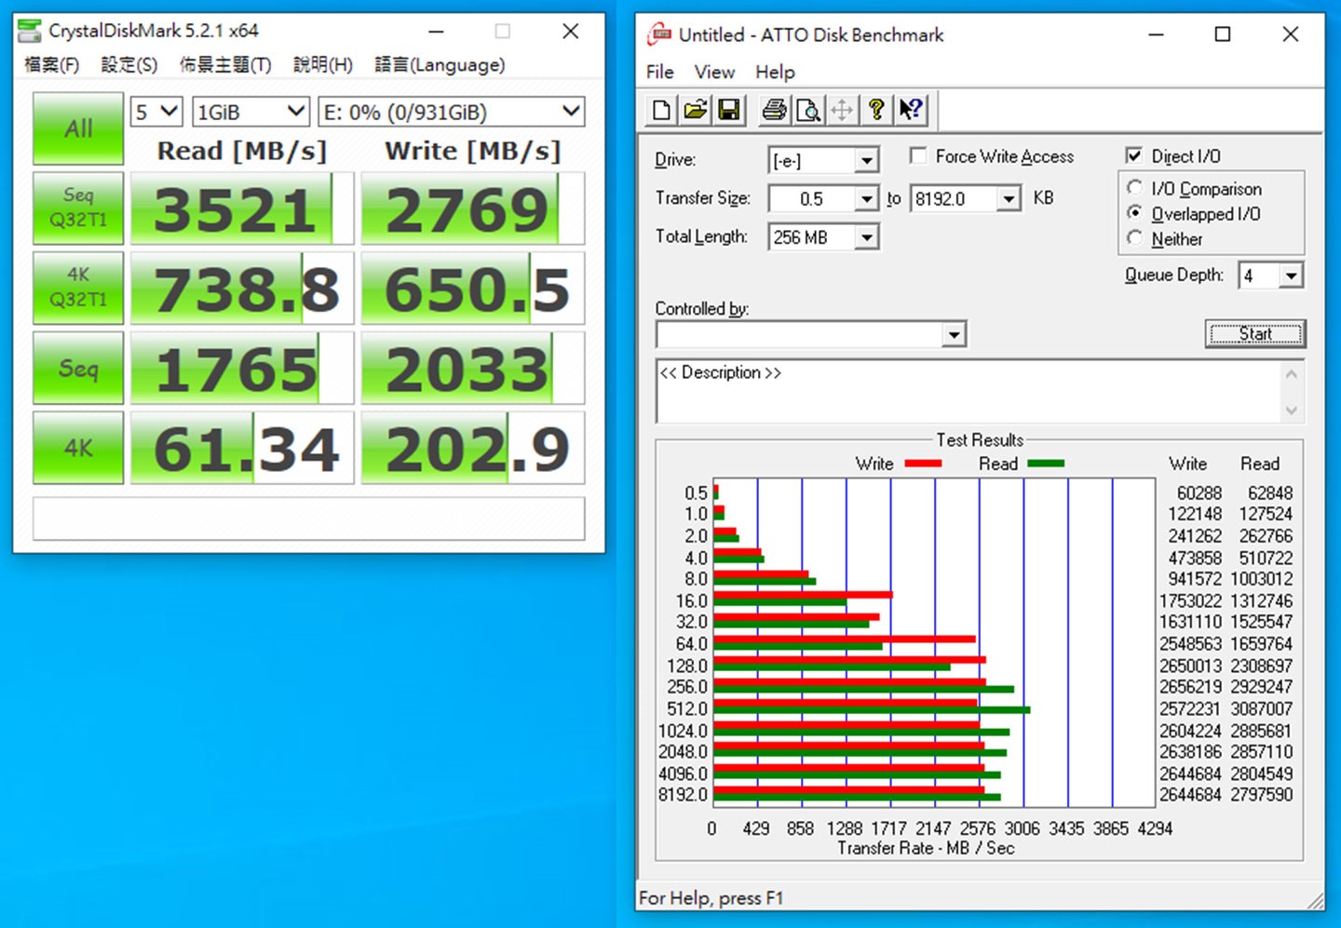Run the plain Seq test button
Image resolution: width=1341 pixels, height=928 pixels.
pyautogui.click(x=78, y=368)
